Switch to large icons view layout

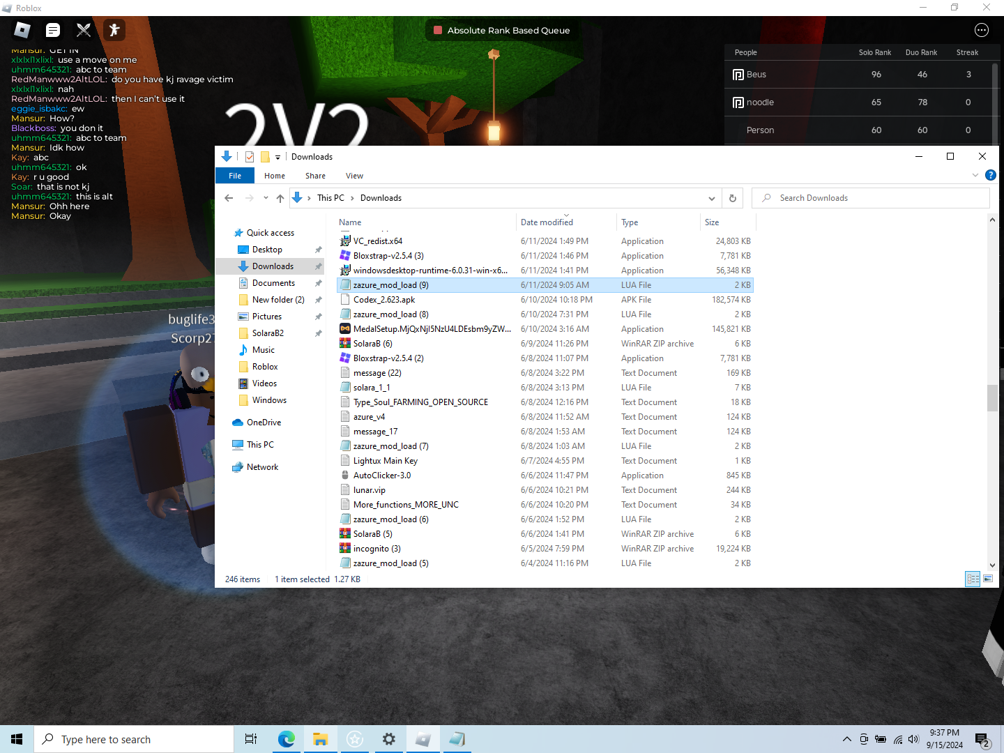click(x=988, y=579)
